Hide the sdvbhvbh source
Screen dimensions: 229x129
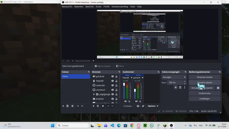[x=112, y=85]
